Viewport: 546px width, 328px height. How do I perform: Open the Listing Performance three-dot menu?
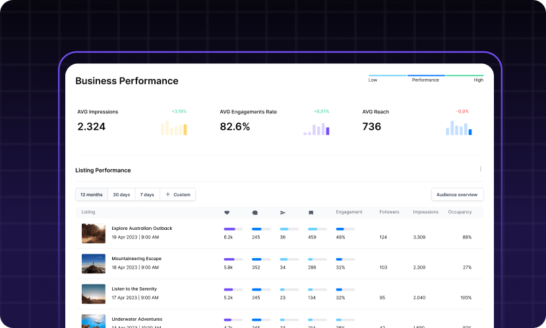coord(481,169)
